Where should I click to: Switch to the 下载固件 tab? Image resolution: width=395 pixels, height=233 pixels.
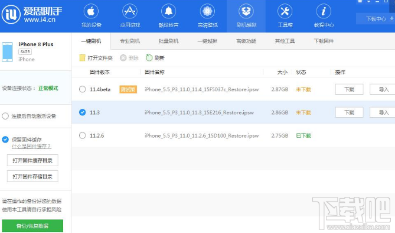tap(324, 41)
